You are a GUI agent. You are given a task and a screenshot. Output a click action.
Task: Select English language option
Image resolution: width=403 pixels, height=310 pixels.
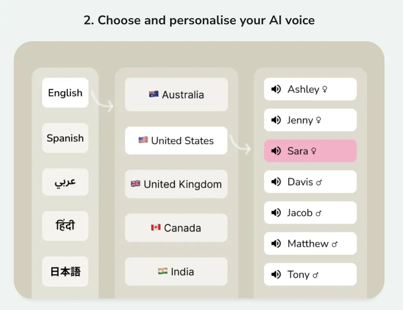point(65,93)
